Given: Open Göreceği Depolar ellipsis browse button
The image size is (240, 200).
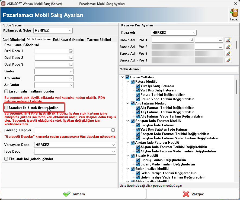Looking at the screenshot, I should (113, 130).
